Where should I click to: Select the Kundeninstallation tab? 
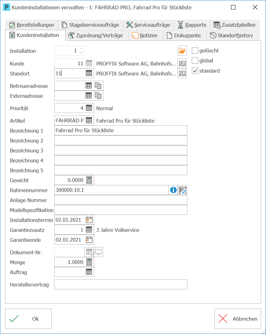(35, 35)
